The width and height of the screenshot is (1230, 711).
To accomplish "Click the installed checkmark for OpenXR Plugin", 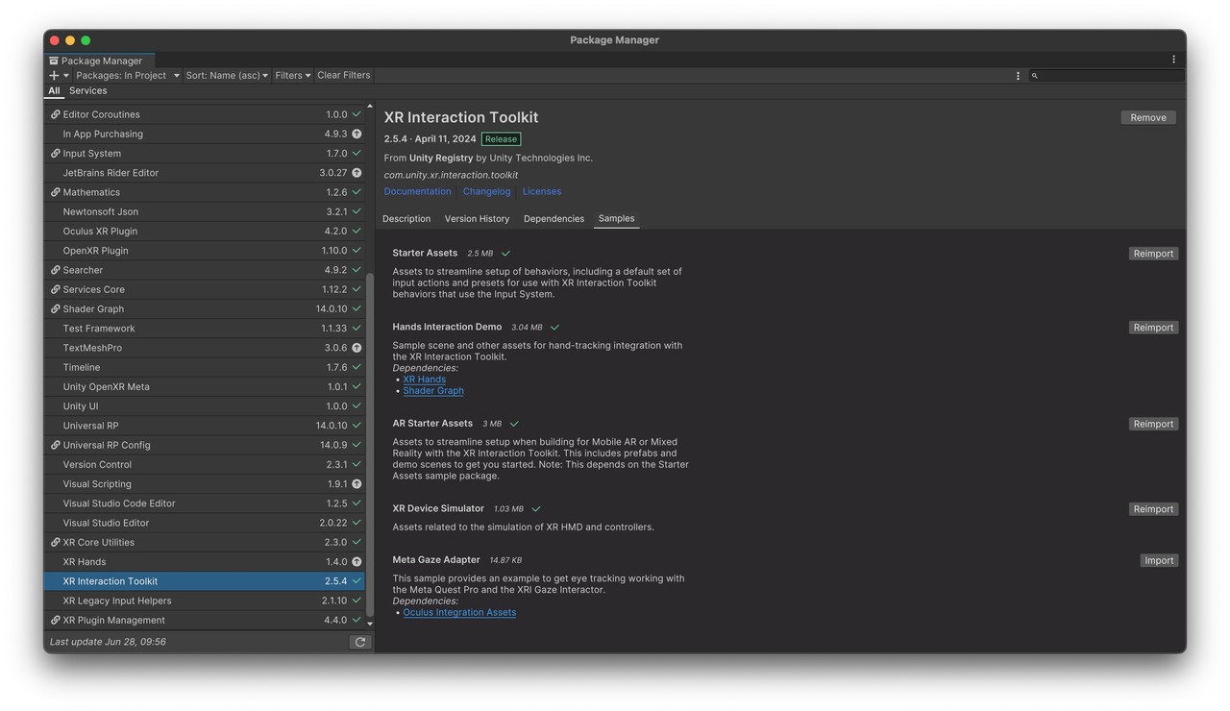I will 357,251.
